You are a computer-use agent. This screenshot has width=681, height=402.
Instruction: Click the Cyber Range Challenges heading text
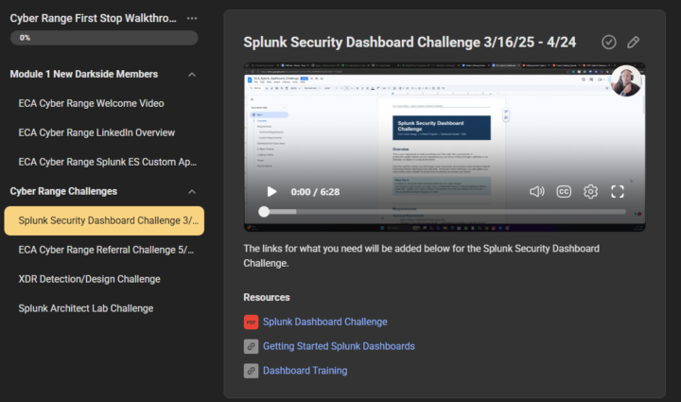[x=63, y=191]
